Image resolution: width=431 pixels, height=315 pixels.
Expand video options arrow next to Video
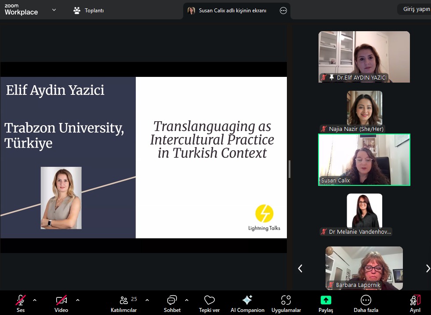(x=78, y=300)
